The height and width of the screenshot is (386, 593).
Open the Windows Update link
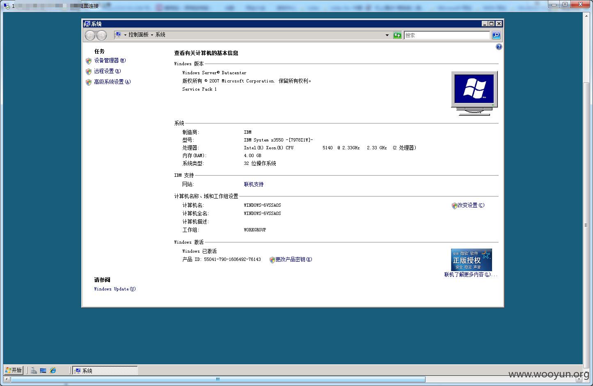tap(115, 289)
